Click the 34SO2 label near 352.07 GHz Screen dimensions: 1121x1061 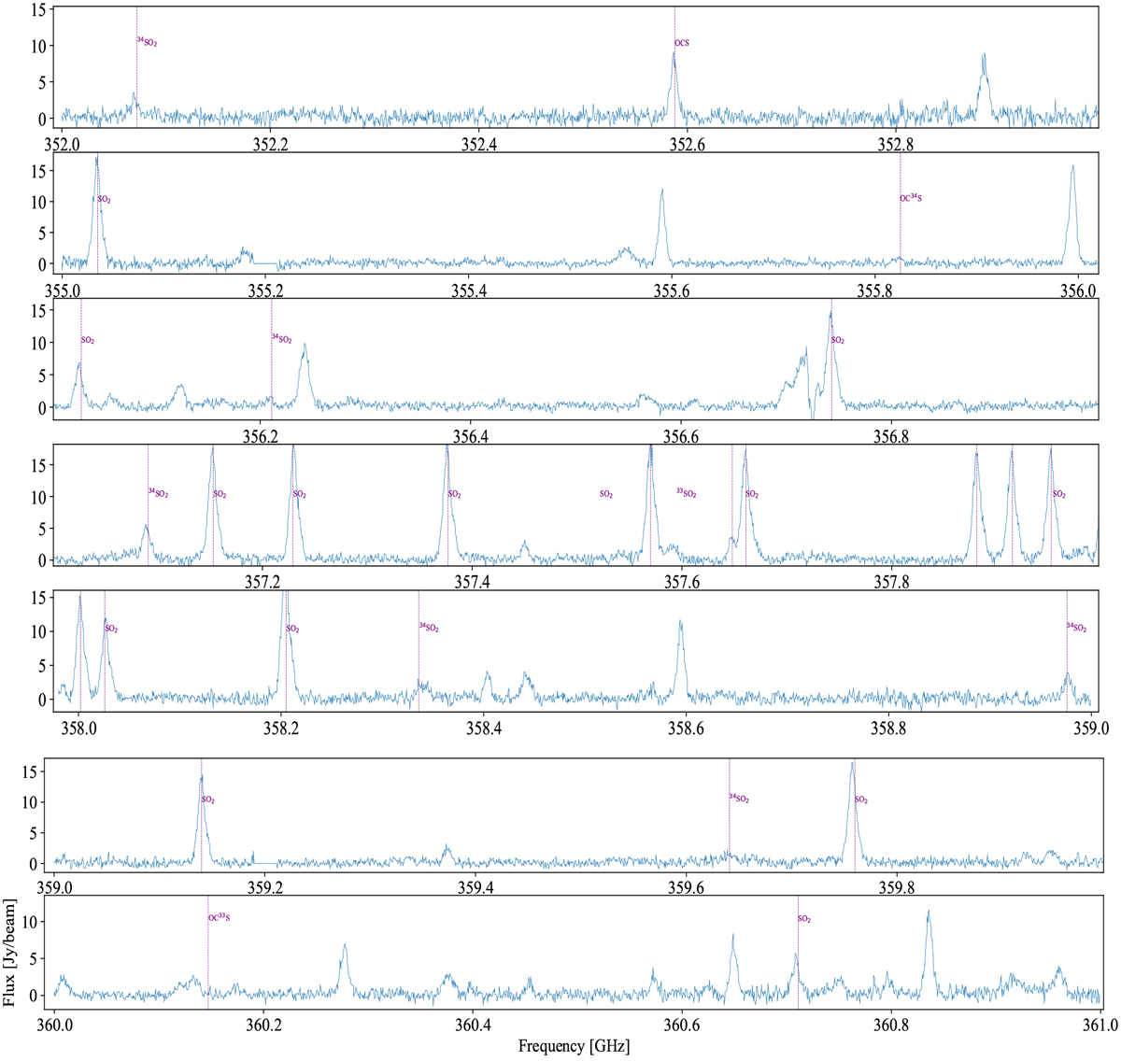click(147, 42)
